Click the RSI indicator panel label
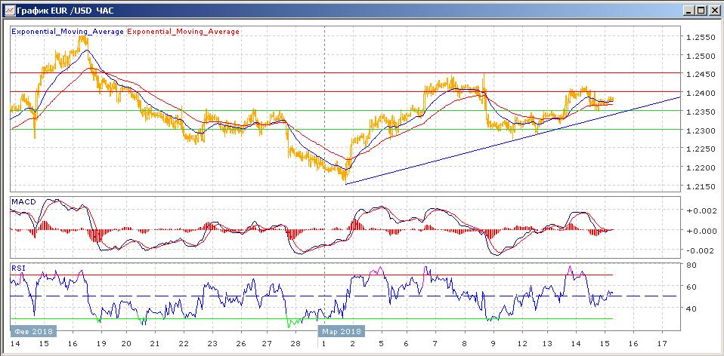Viewport: 724px width, 356px height. click(19, 266)
